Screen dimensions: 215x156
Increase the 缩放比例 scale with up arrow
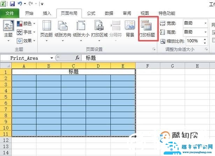(x=205, y=40)
